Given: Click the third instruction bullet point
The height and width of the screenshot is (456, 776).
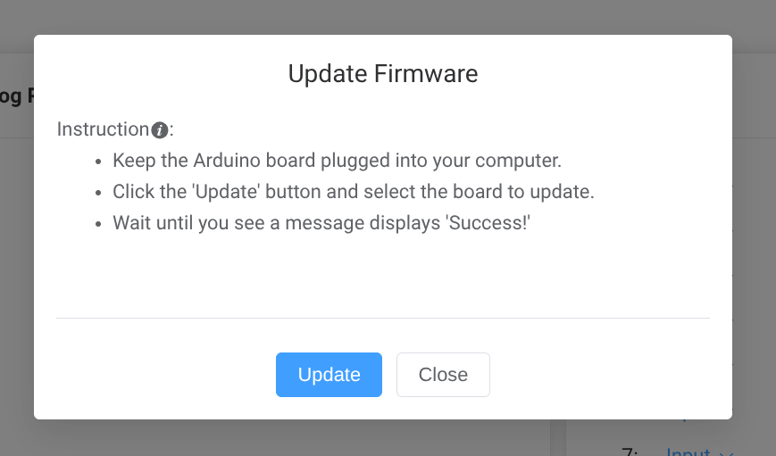Looking at the screenshot, I should [x=98, y=223].
